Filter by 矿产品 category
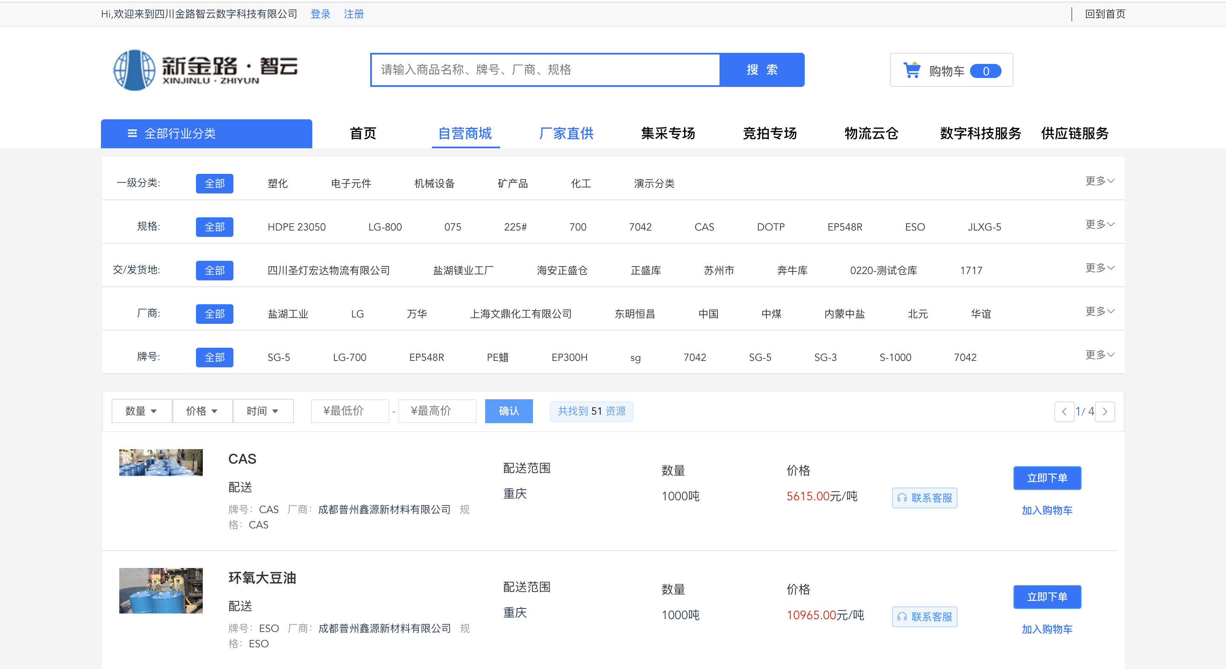This screenshot has width=1226, height=669. coord(512,183)
